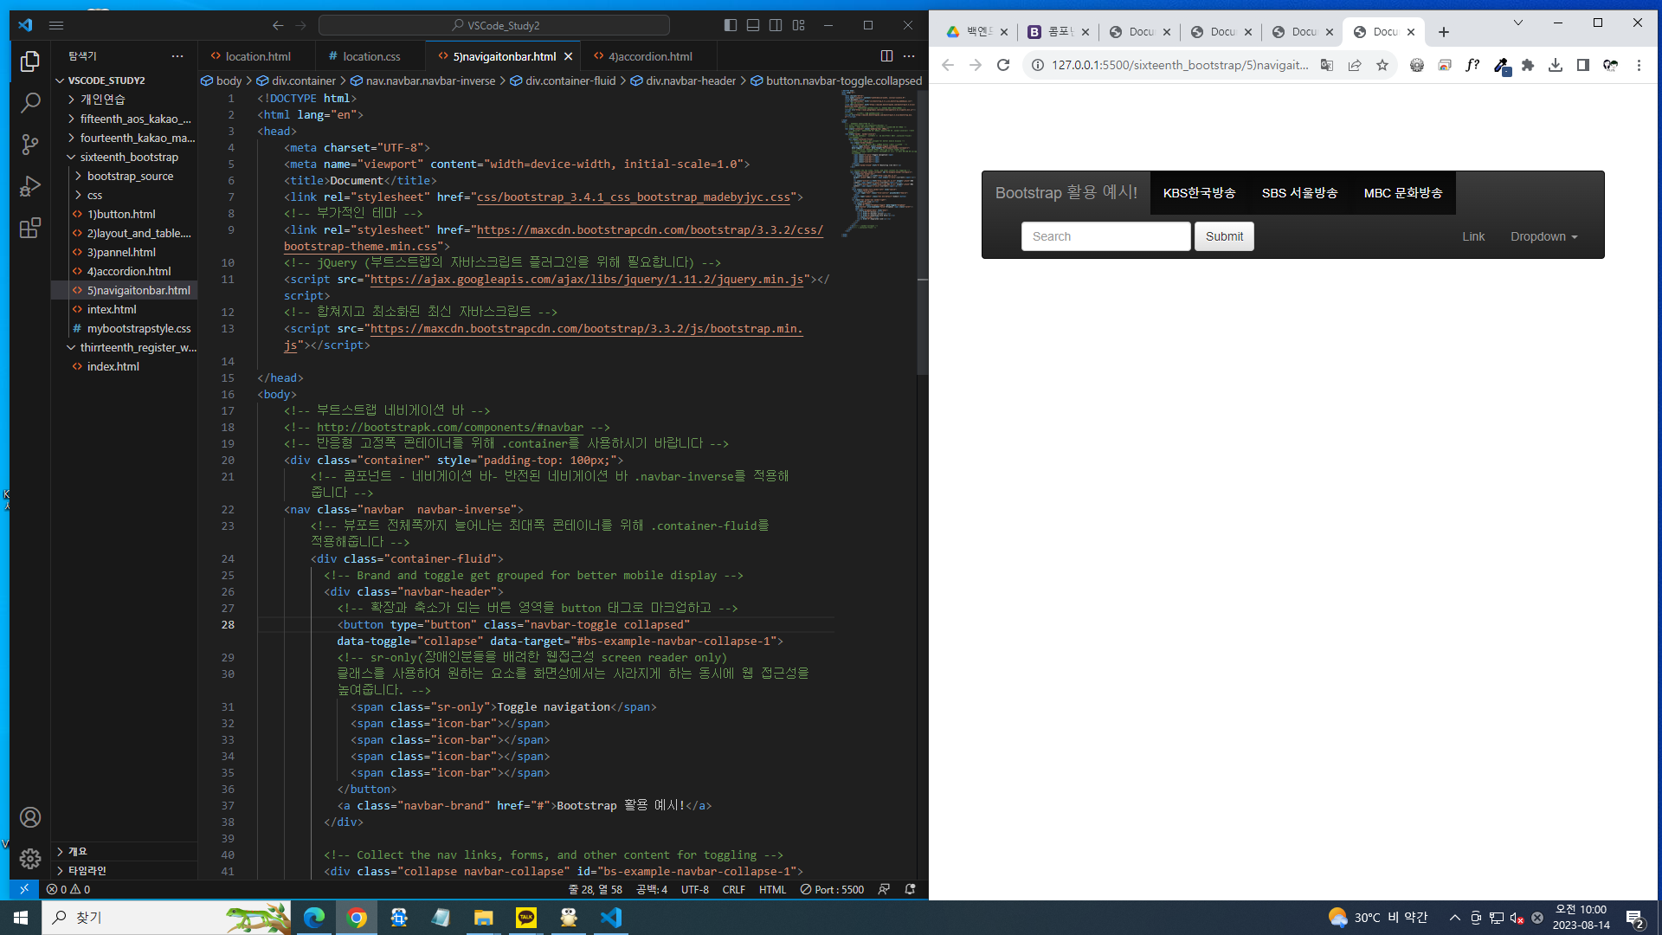Click the Accounts icon in activity bar
Screen dimensions: 1662x935
[30, 817]
